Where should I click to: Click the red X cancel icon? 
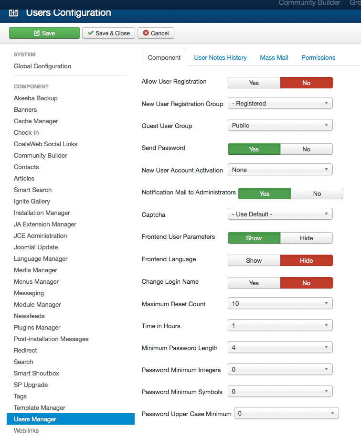(146, 33)
